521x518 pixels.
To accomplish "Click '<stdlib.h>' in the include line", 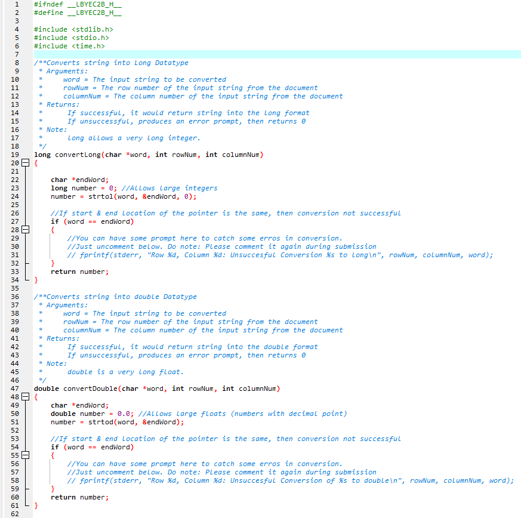I will (93, 29).
